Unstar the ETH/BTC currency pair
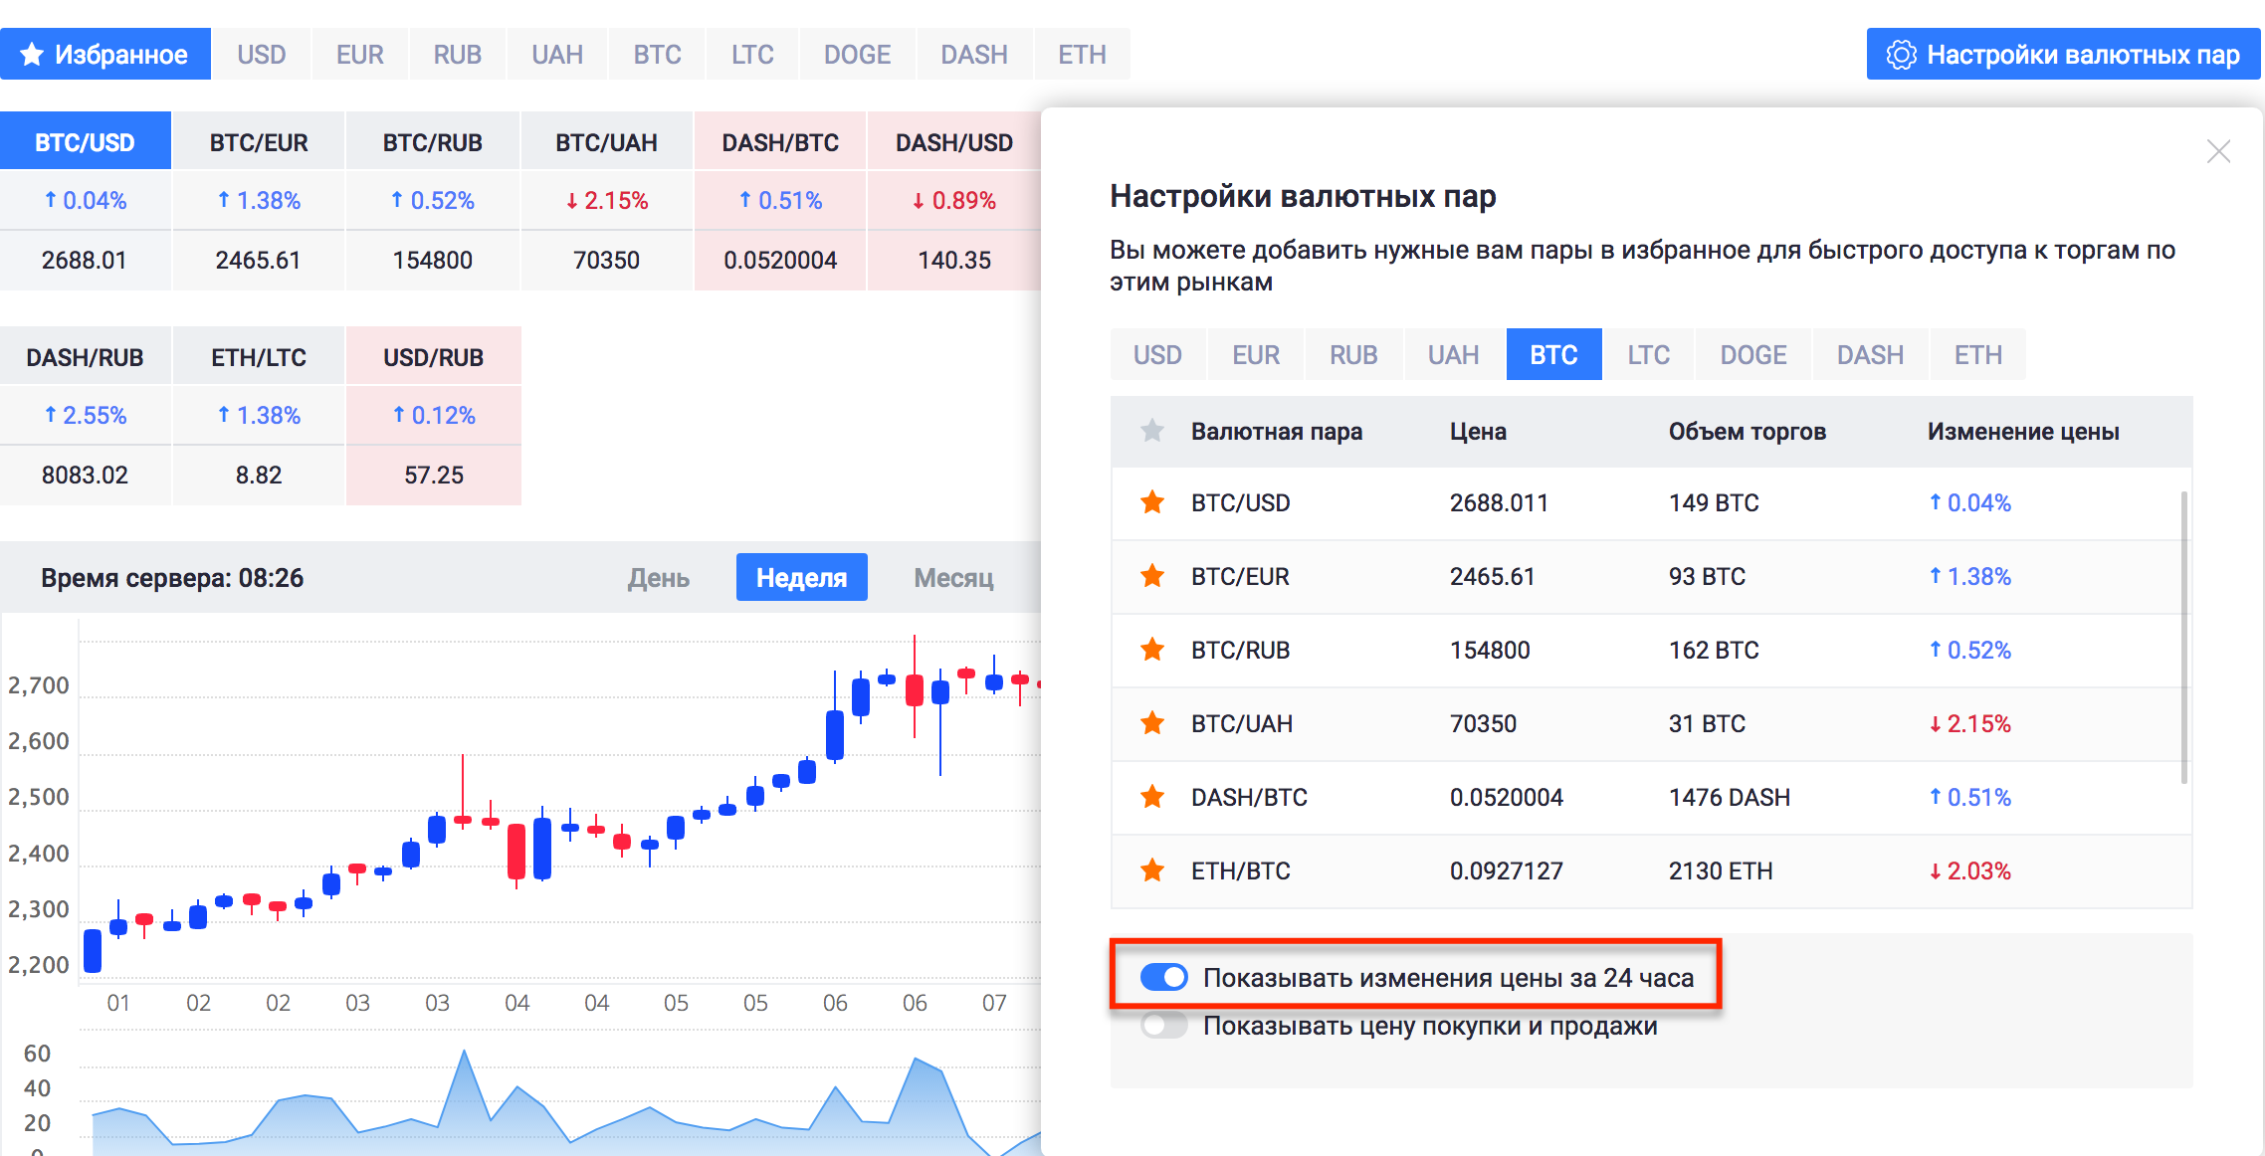The image size is (2265, 1156). point(1152,870)
